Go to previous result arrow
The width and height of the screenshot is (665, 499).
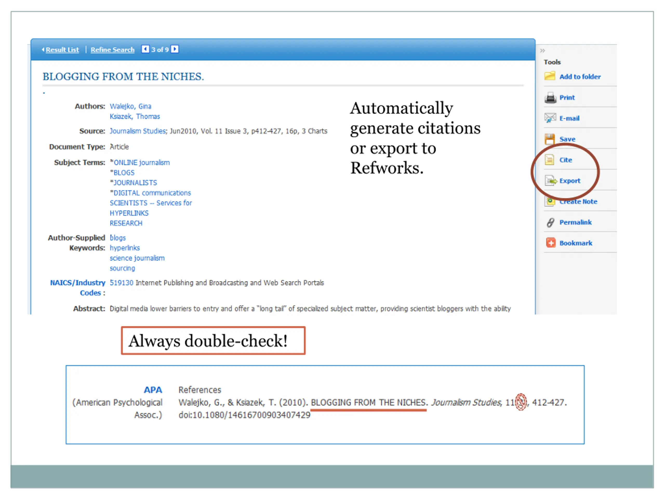pos(145,49)
